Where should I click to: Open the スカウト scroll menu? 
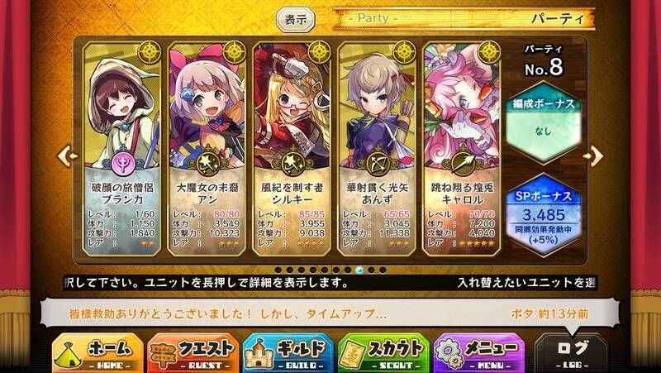coord(383,354)
